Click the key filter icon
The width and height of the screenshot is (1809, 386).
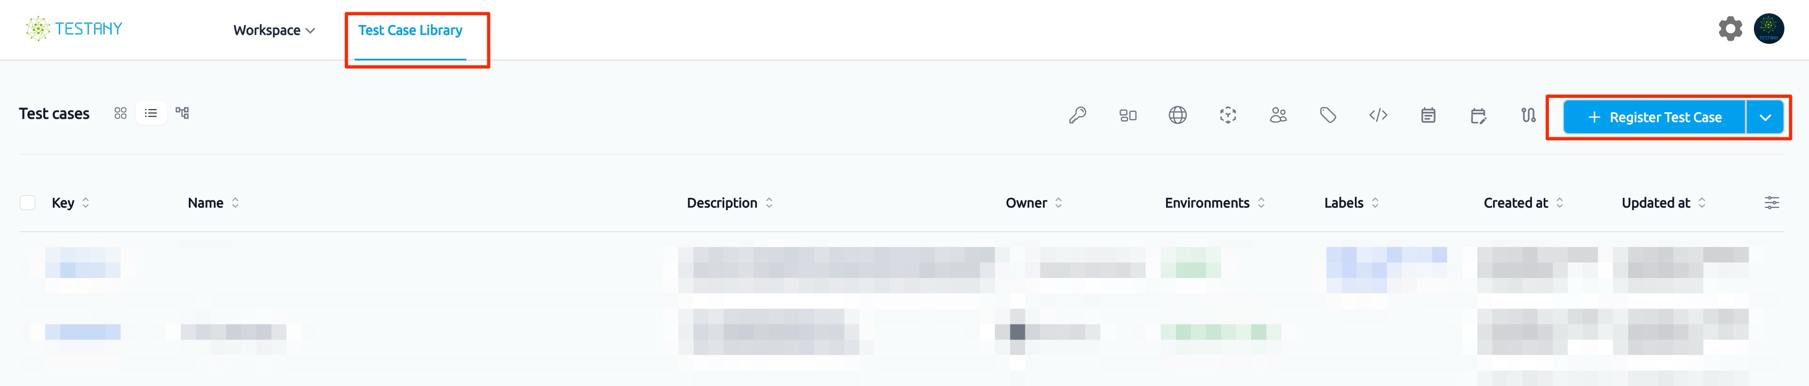[1077, 115]
